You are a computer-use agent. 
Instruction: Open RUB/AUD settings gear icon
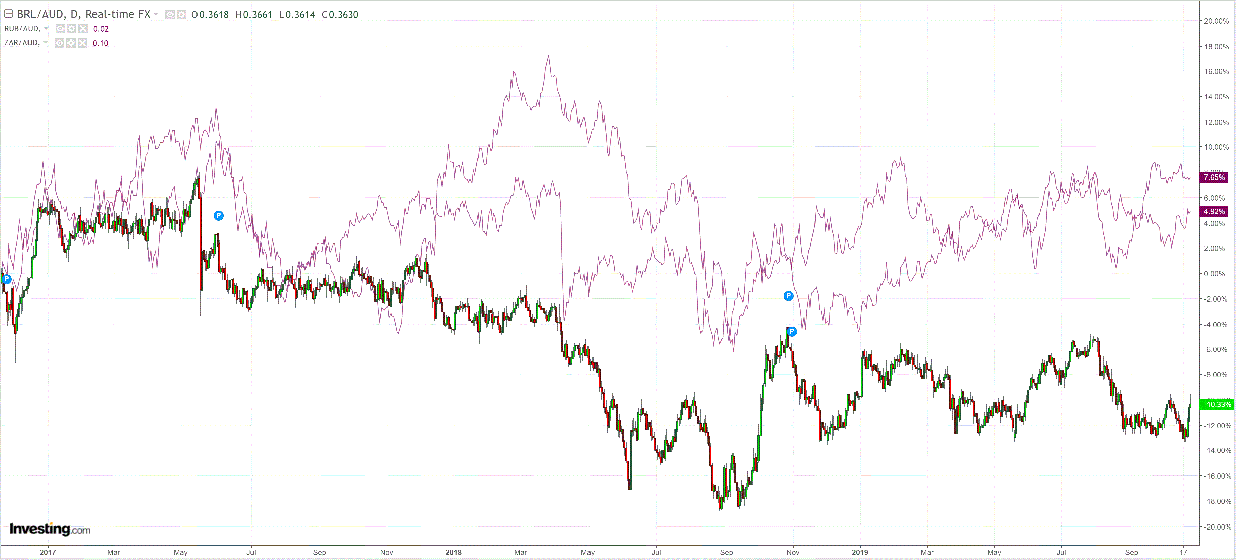click(x=71, y=29)
